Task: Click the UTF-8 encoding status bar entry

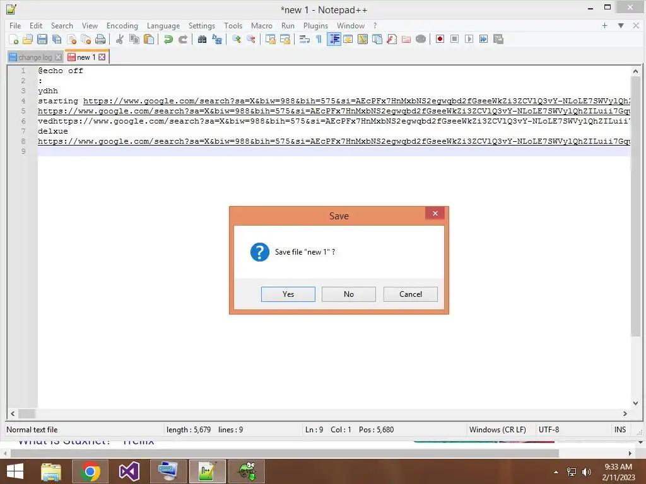Action: 549,430
